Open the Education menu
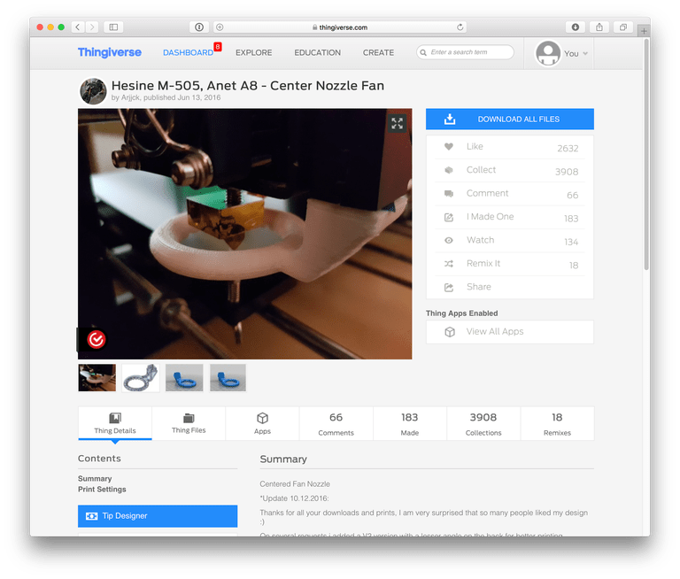The width and height of the screenshot is (680, 579). (x=318, y=52)
